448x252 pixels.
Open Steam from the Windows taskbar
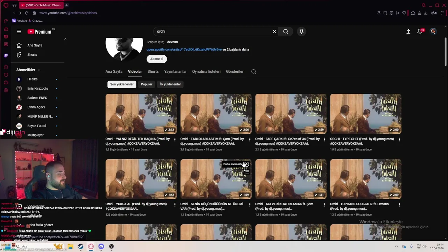coord(80,246)
